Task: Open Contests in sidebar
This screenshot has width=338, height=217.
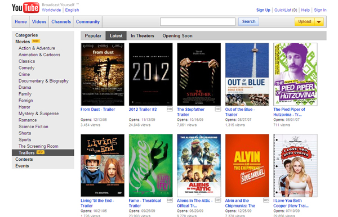Action: pyautogui.click(x=24, y=159)
